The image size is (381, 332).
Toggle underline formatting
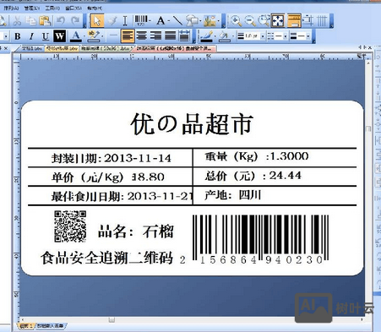pos(46,36)
